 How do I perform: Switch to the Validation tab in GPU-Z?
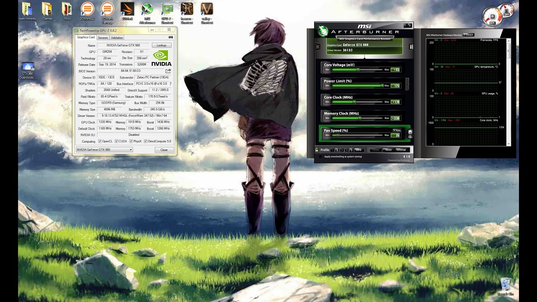pyautogui.click(x=117, y=38)
